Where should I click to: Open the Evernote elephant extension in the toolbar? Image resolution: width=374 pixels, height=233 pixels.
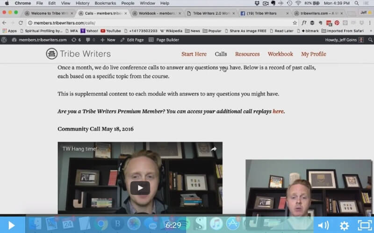[x=320, y=23]
